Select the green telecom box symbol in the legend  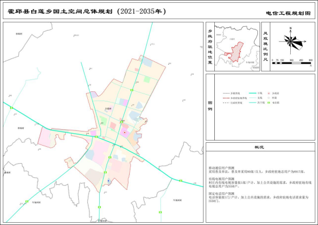pos(269,103)
